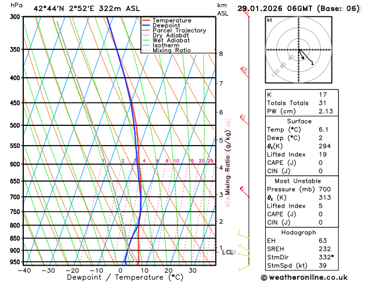This screenshot has width=365, height=282.
Task: Click the date label '29.01.2026 06GMT (Base: 06)'
Action: tap(298, 9)
